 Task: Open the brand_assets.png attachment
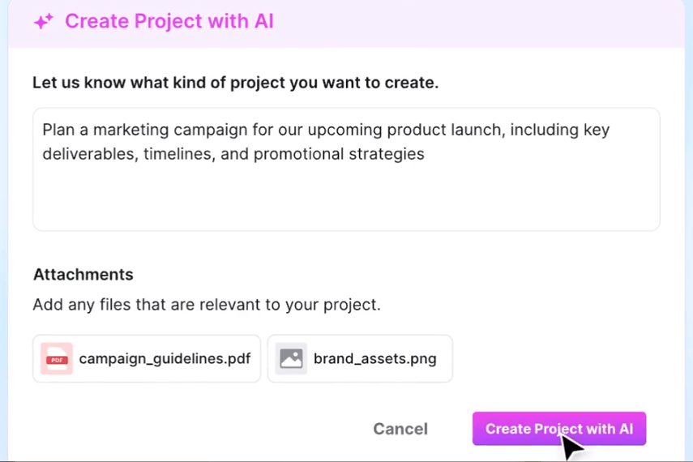[360, 358]
